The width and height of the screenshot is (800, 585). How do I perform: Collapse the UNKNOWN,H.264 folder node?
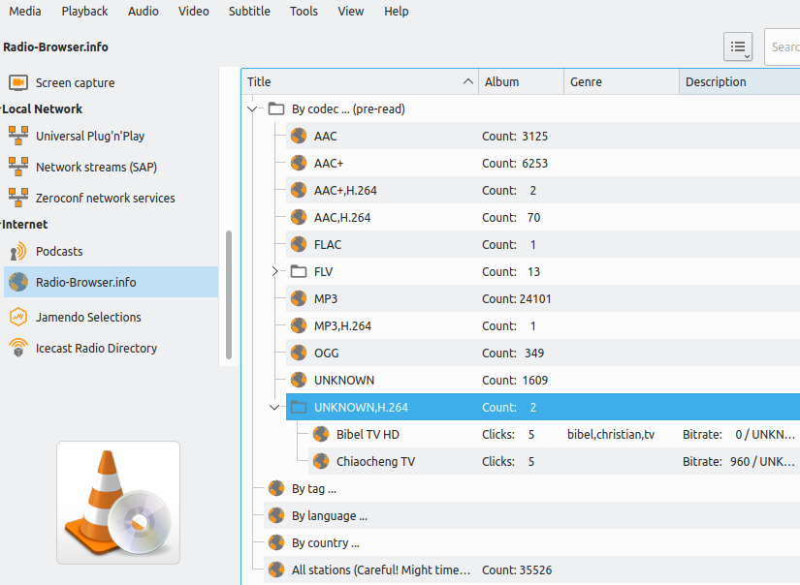pyautogui.click(x=274, y=407)
